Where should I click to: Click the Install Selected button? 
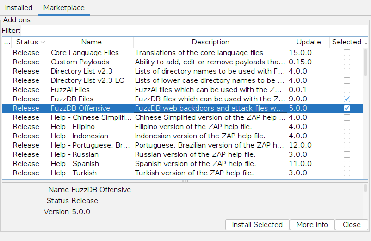point(257,225)
